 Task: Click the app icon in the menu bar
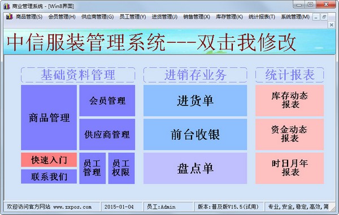(x=9, y=16)
